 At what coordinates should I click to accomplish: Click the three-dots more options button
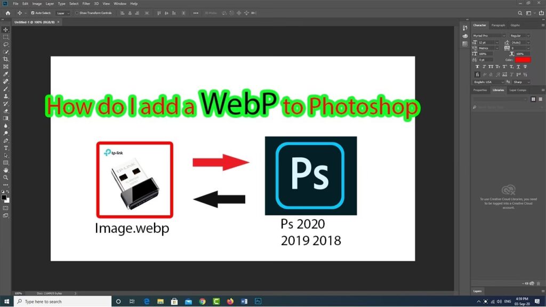pyautogui.click(x=6, y=184)
